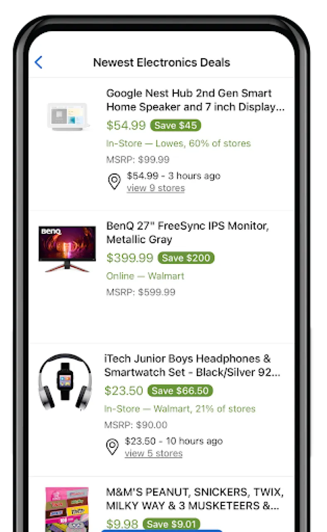This screenshot has height=532, width=327.
Task: Expand the truncated M&M'S candy title
Action: 193,499
